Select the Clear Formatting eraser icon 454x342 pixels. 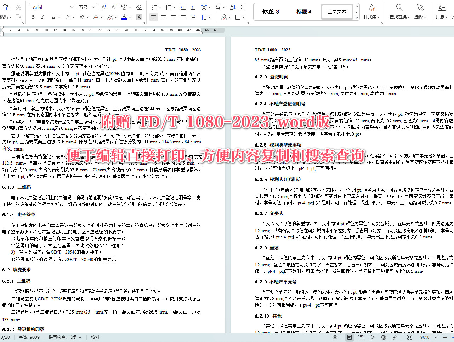139,6
